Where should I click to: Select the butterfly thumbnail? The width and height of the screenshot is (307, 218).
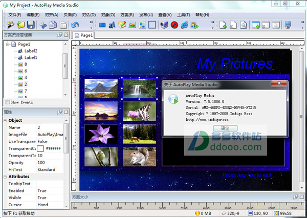(140, 111)
